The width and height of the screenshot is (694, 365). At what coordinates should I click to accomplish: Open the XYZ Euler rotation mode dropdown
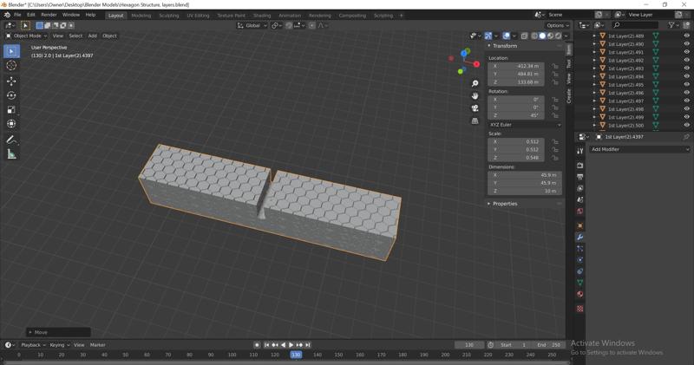525,125
